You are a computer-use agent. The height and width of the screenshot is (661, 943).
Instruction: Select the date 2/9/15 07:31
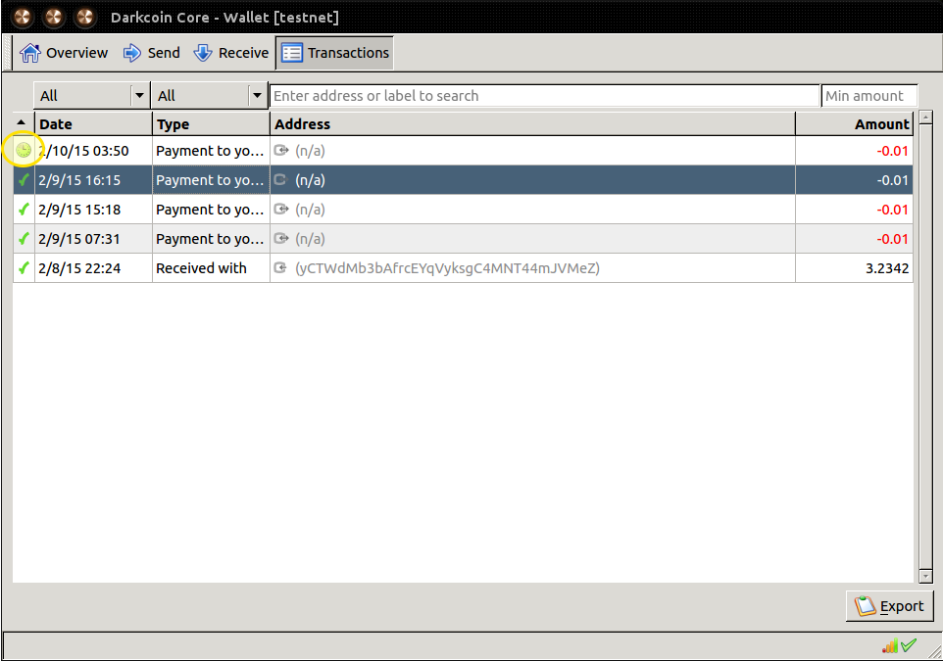click(79, 239)
